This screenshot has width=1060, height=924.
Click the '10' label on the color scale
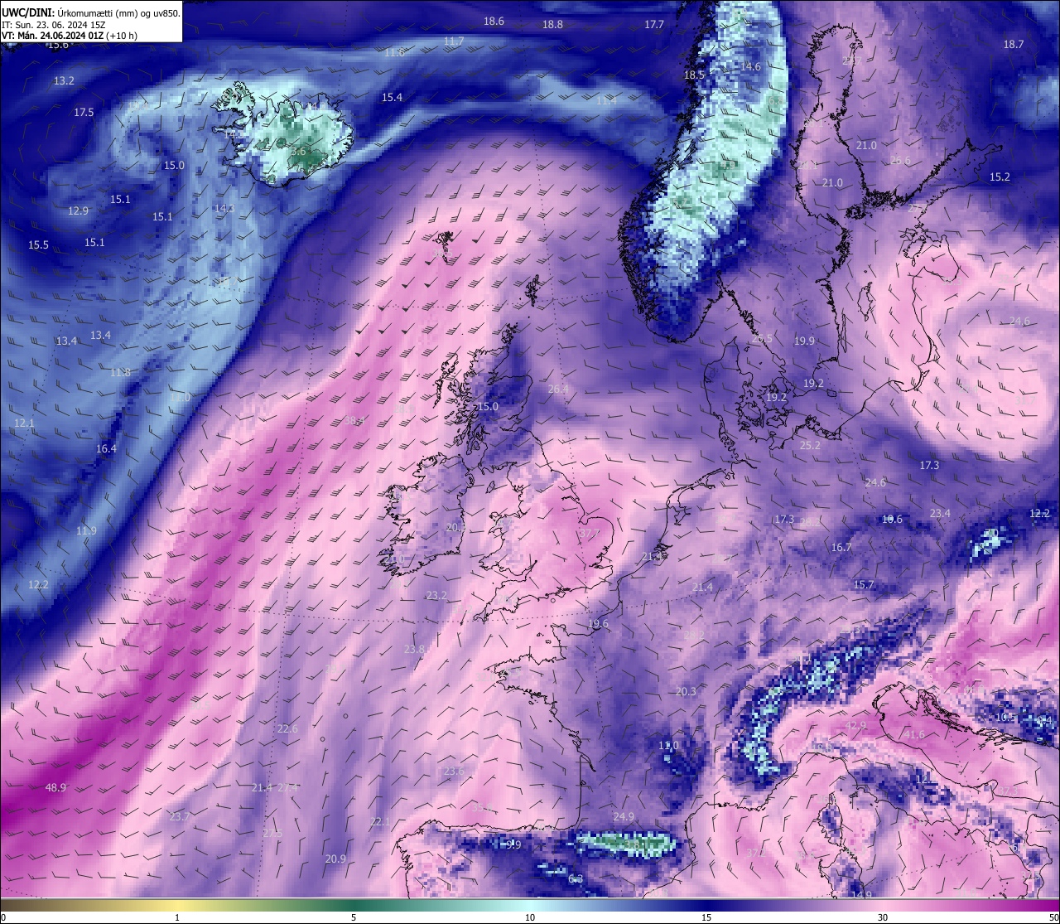coord(530,917)
